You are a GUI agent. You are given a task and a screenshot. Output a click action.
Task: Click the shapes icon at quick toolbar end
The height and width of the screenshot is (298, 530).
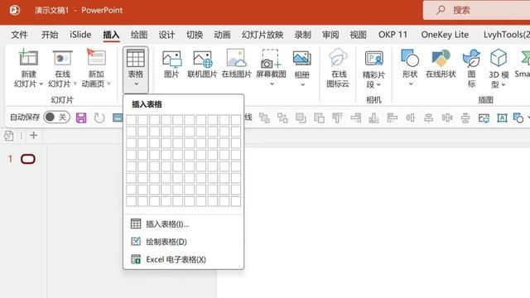[518, 118]
